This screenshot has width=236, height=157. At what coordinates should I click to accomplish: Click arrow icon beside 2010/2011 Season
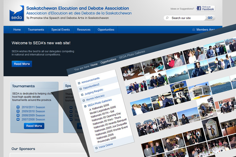[x=18, y=107]
